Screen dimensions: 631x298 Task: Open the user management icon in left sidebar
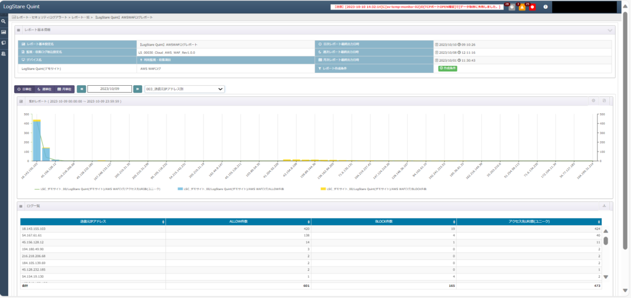[4, 54]
